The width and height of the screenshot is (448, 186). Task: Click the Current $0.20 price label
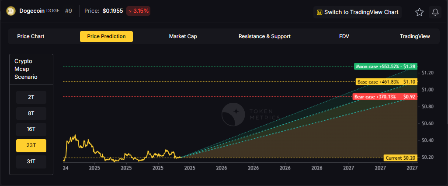400,158
